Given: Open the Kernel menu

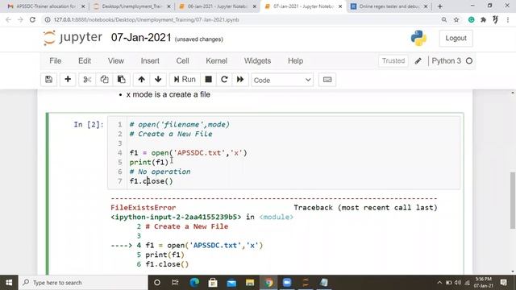Looking at the screenshot, I should 217,61.
